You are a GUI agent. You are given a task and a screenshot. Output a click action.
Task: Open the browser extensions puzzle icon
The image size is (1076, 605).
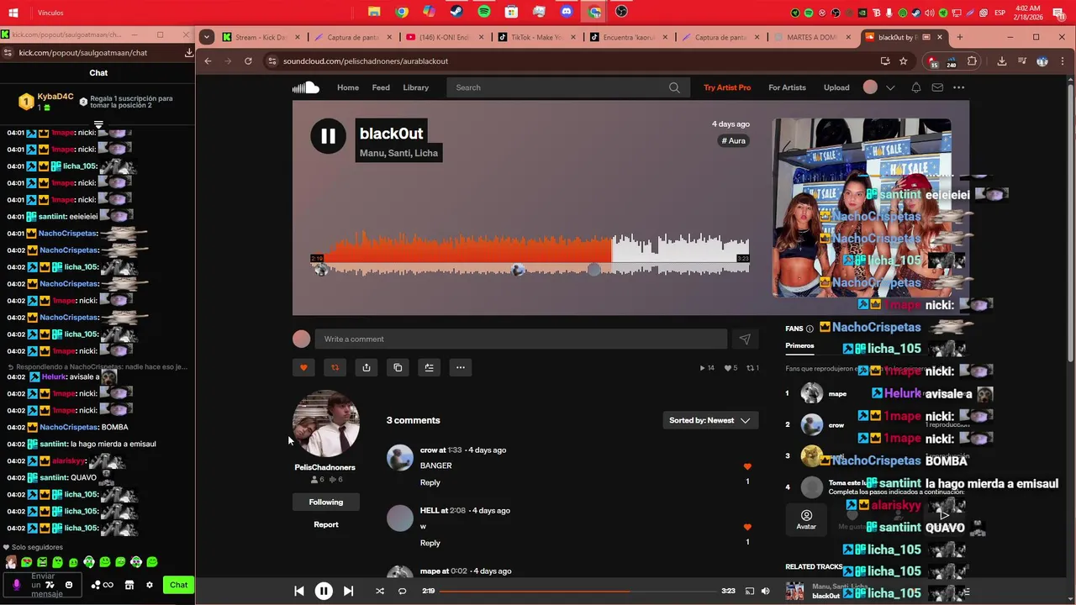click(972, 60)
